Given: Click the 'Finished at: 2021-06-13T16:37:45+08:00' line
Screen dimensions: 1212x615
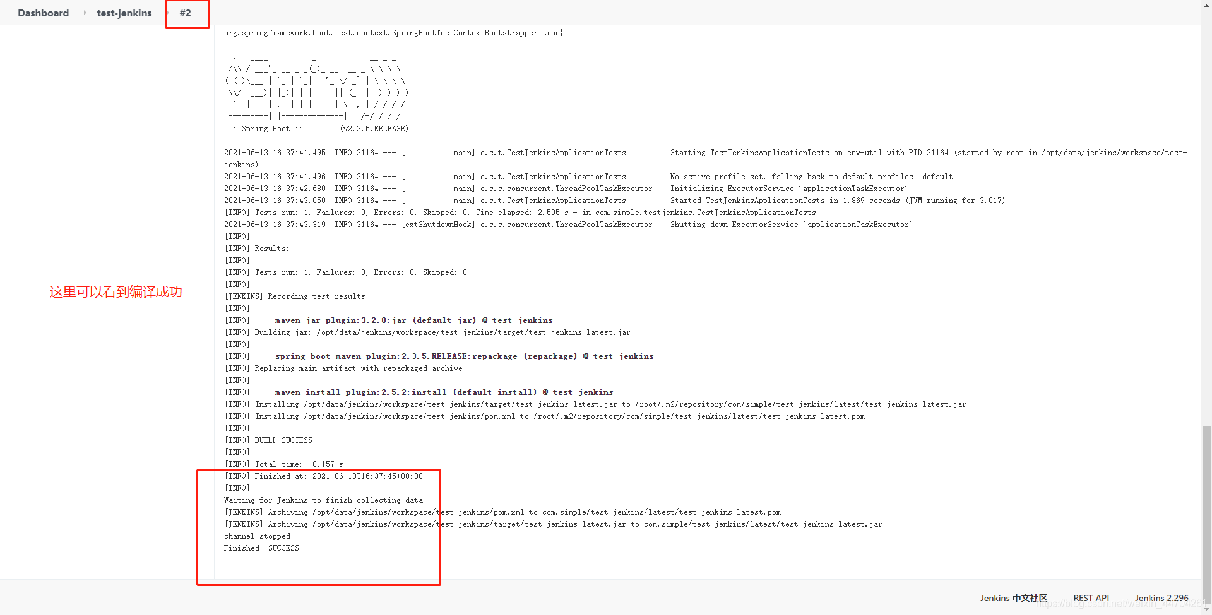Looking at the screenshot, I should click(323, 476).
